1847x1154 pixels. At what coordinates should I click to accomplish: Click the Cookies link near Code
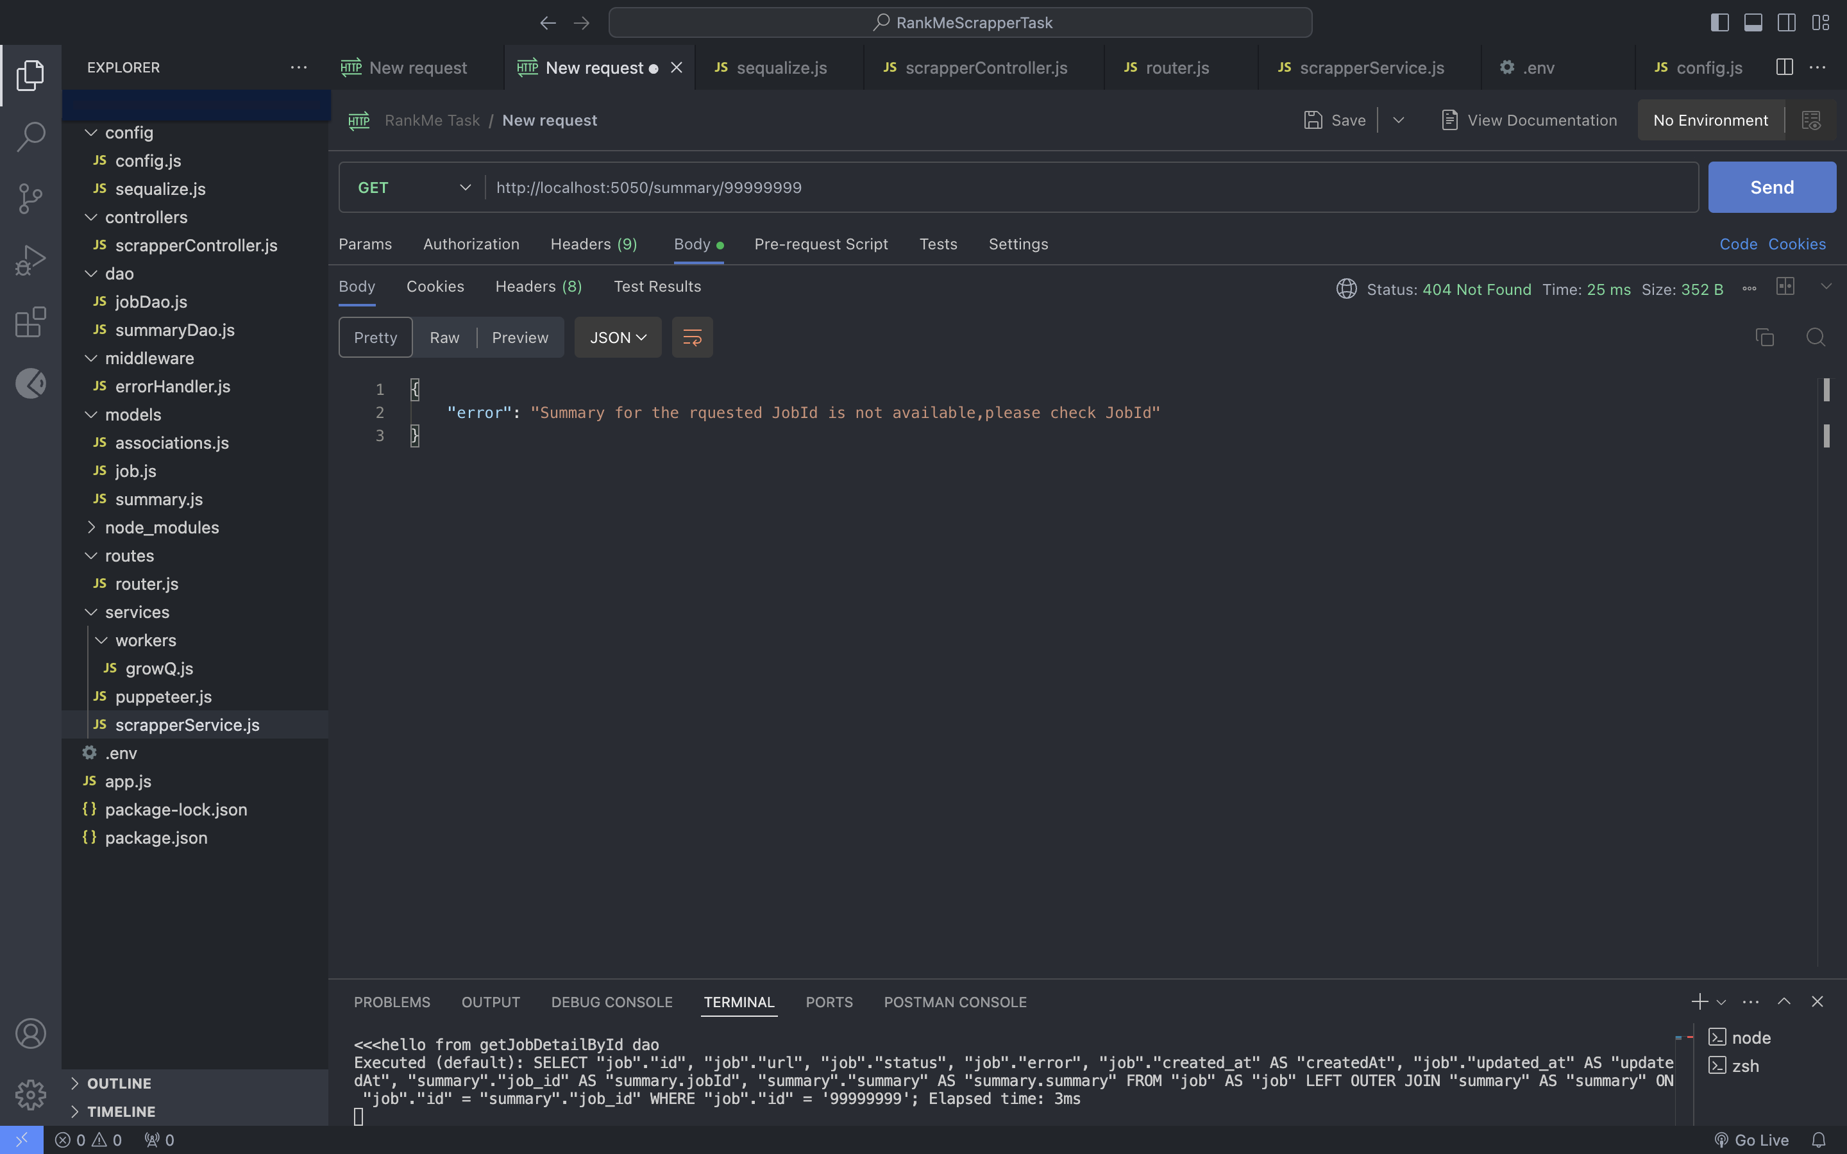click(x=1796, y=244)
